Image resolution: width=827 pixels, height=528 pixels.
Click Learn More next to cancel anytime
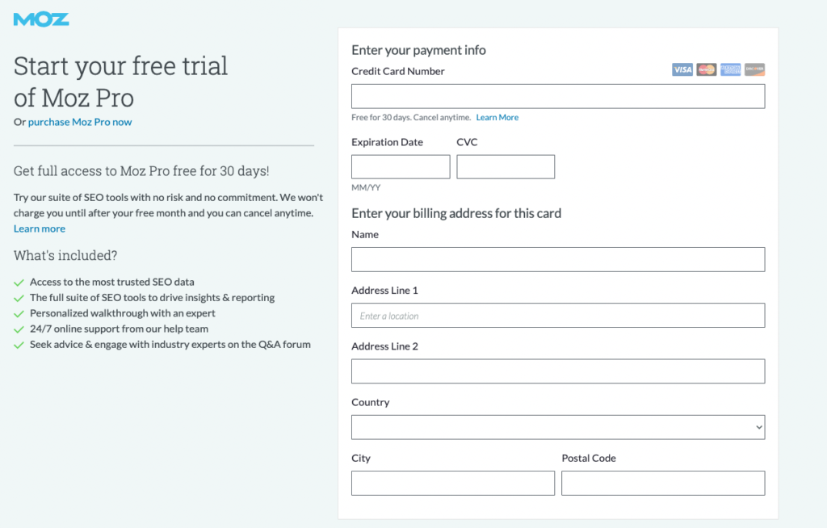(497, 117)
